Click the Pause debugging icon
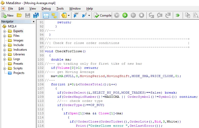The image size is (199, 128). point(133,15)
